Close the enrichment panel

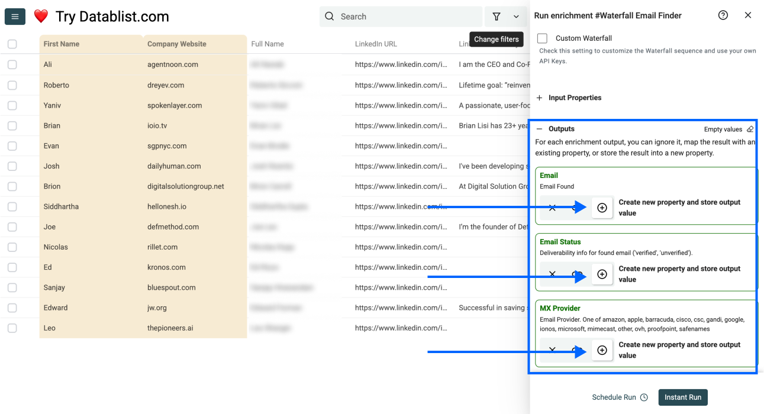tap(748, 15)
